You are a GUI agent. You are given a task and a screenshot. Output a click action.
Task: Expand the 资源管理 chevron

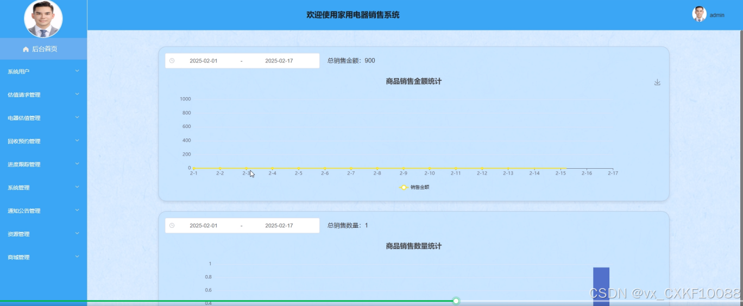(77, 234)
